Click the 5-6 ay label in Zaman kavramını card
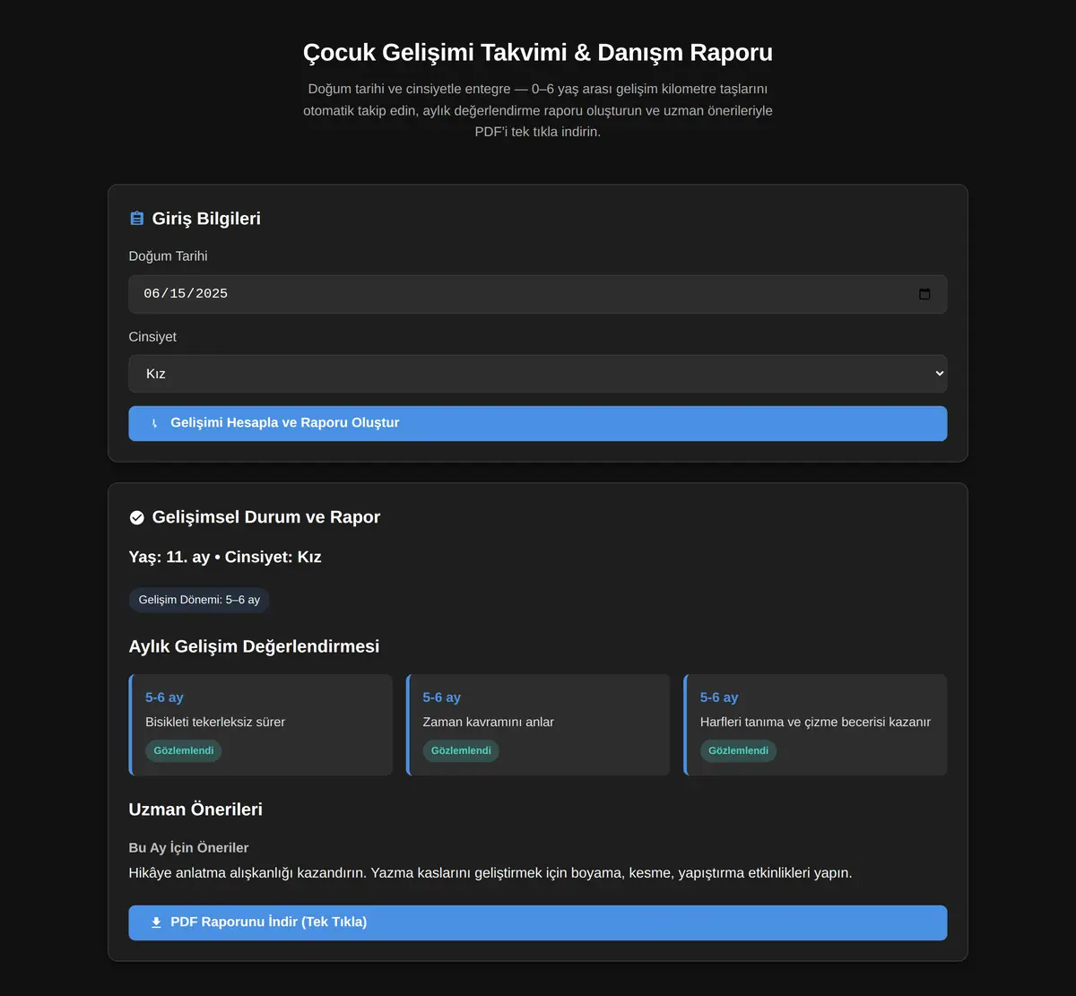This screenshot has width=1076, height=996. coord(442,697)
